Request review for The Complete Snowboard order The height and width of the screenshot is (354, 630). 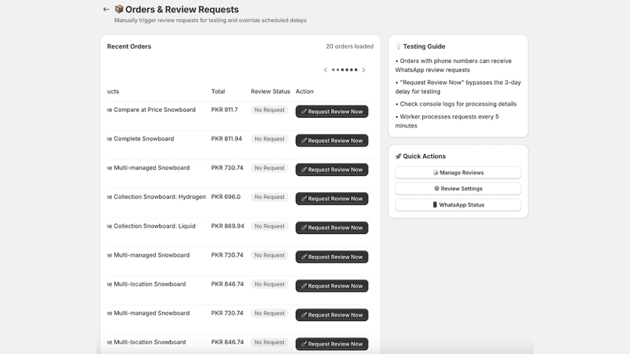pyautogui.click(x=332, y=141)
